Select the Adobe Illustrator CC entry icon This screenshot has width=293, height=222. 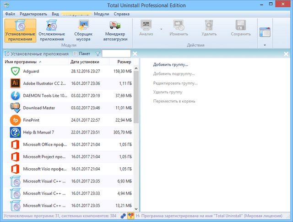tap(15, 83)
